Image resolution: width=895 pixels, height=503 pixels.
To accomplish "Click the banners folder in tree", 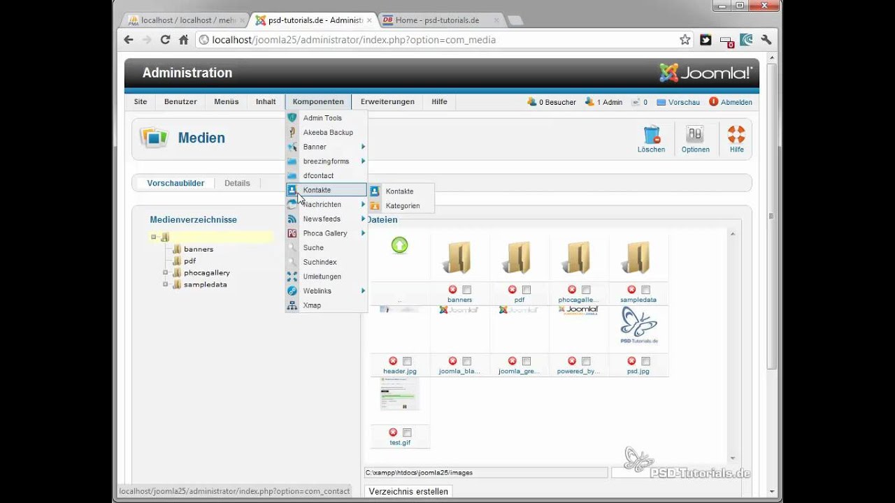I will click(x=199, y=249).
